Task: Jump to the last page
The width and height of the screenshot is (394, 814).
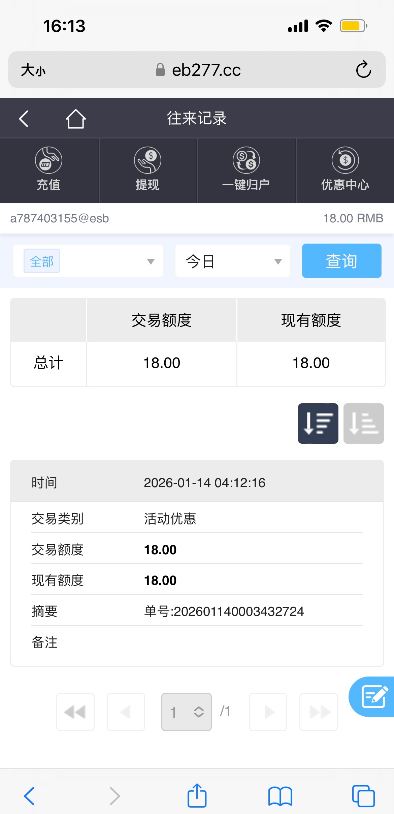Action: click(x=319, y=712)
